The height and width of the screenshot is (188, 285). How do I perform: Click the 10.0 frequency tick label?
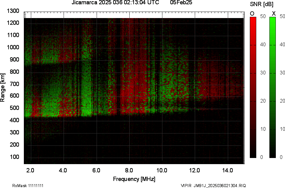[162, 171]
